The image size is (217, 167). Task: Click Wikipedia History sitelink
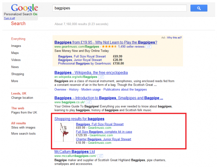74,89
